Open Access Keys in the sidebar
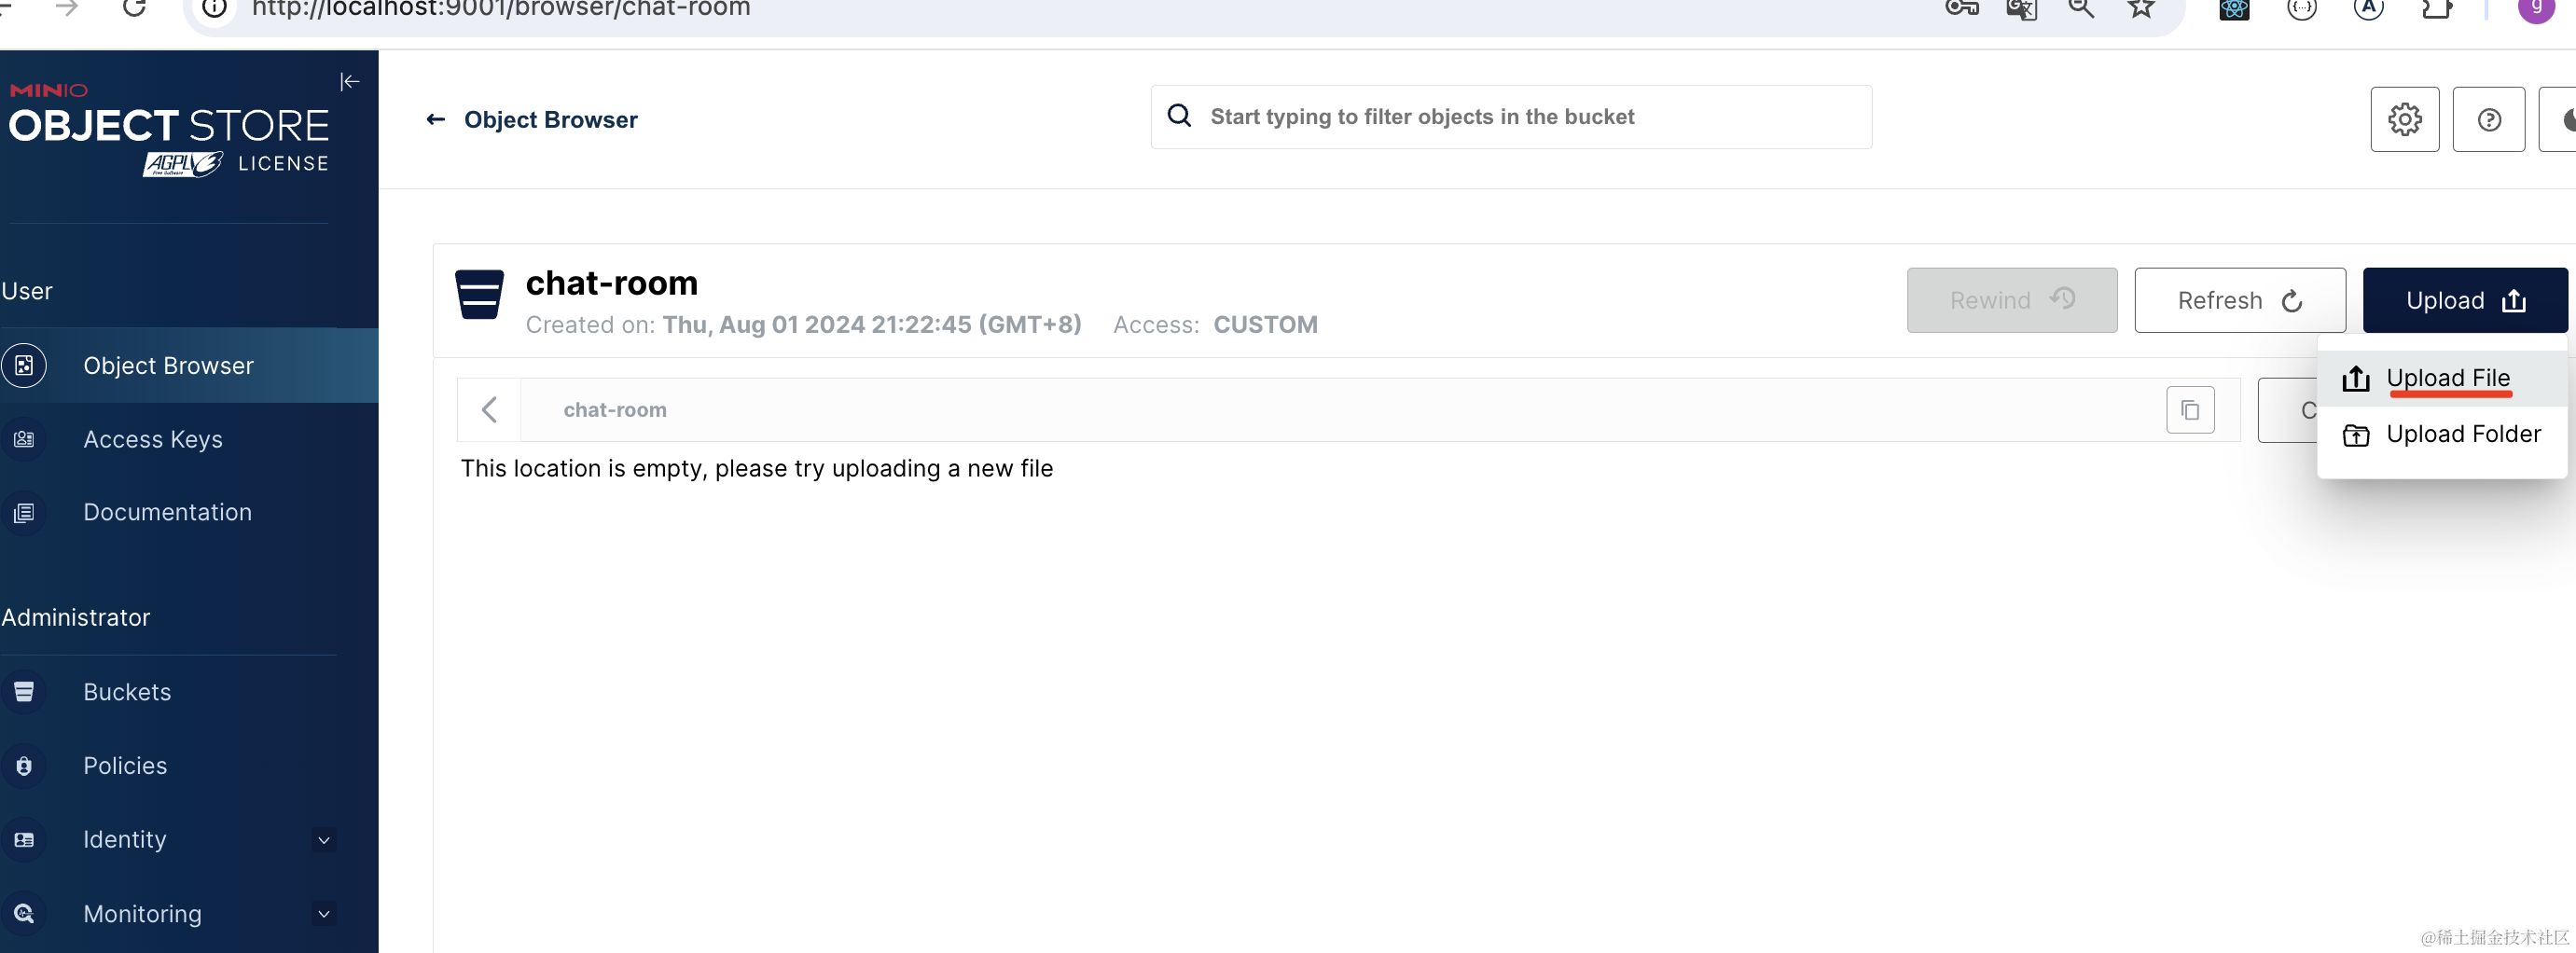 click(152, 439)
